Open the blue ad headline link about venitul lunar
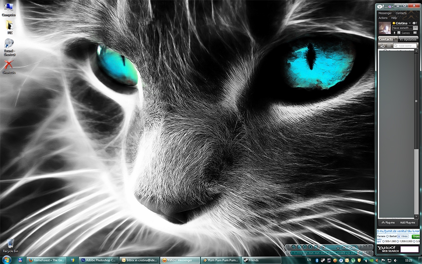This screenshot has width=422, height=264. tap(398, 231)
